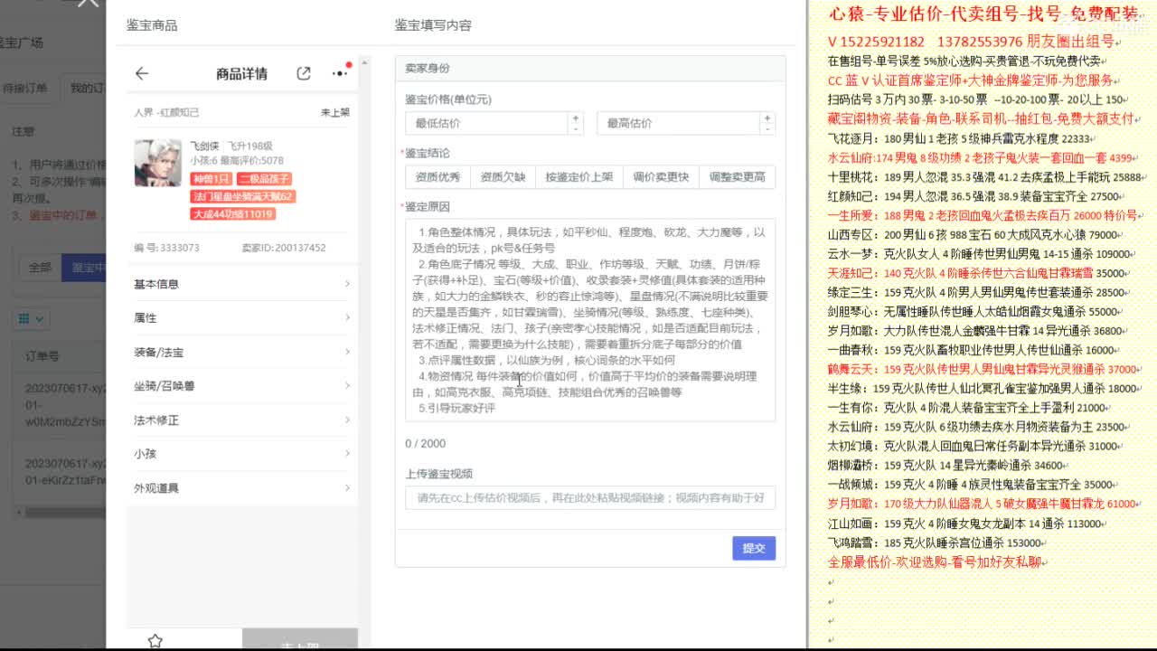Image resolution: width=1157 pixels, height=651 pixels.
Task: Click the star favorite icon at bottom
Action: tap(155, 639)
